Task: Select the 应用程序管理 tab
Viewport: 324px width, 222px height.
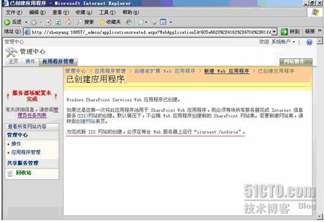Action: 58,62
